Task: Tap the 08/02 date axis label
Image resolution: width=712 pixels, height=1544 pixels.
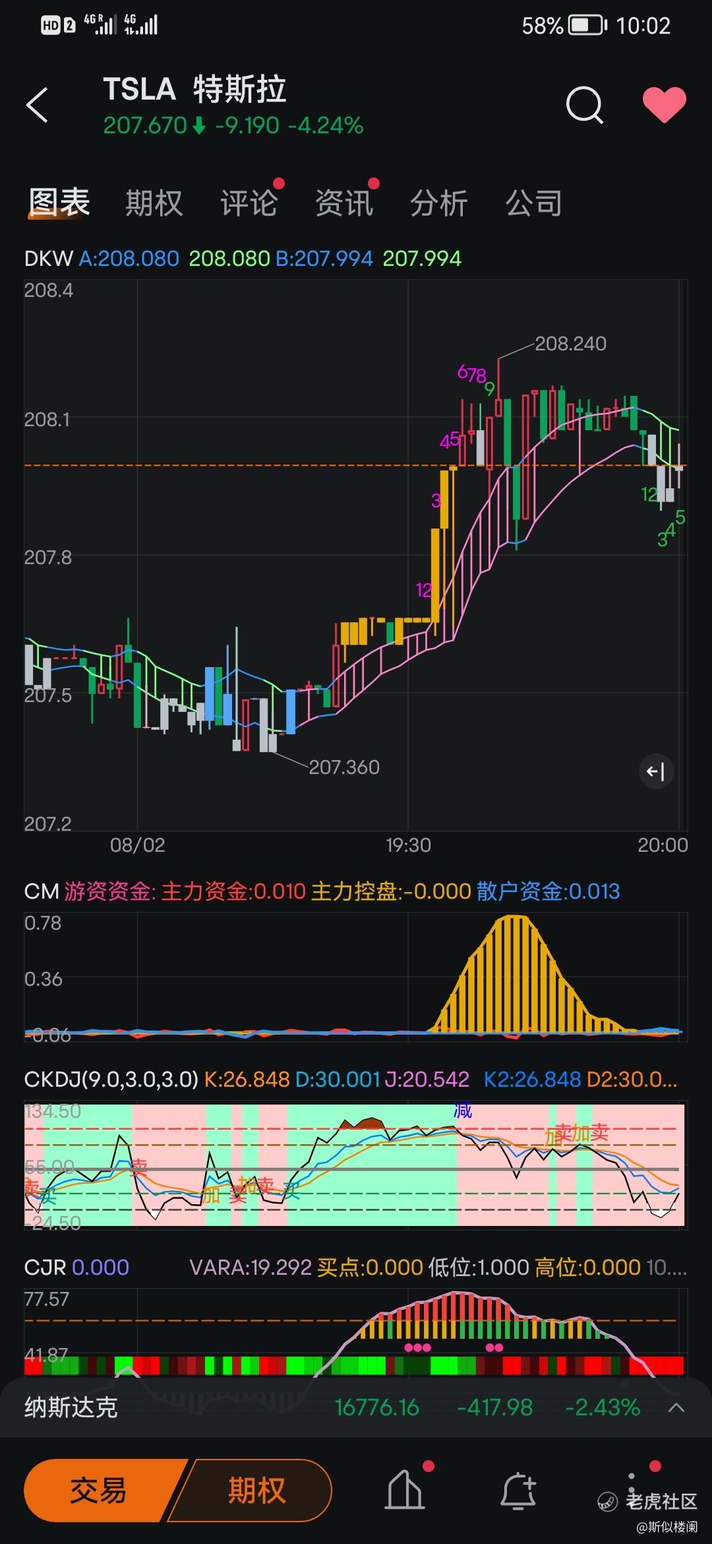Action: (x=137, y=845)
